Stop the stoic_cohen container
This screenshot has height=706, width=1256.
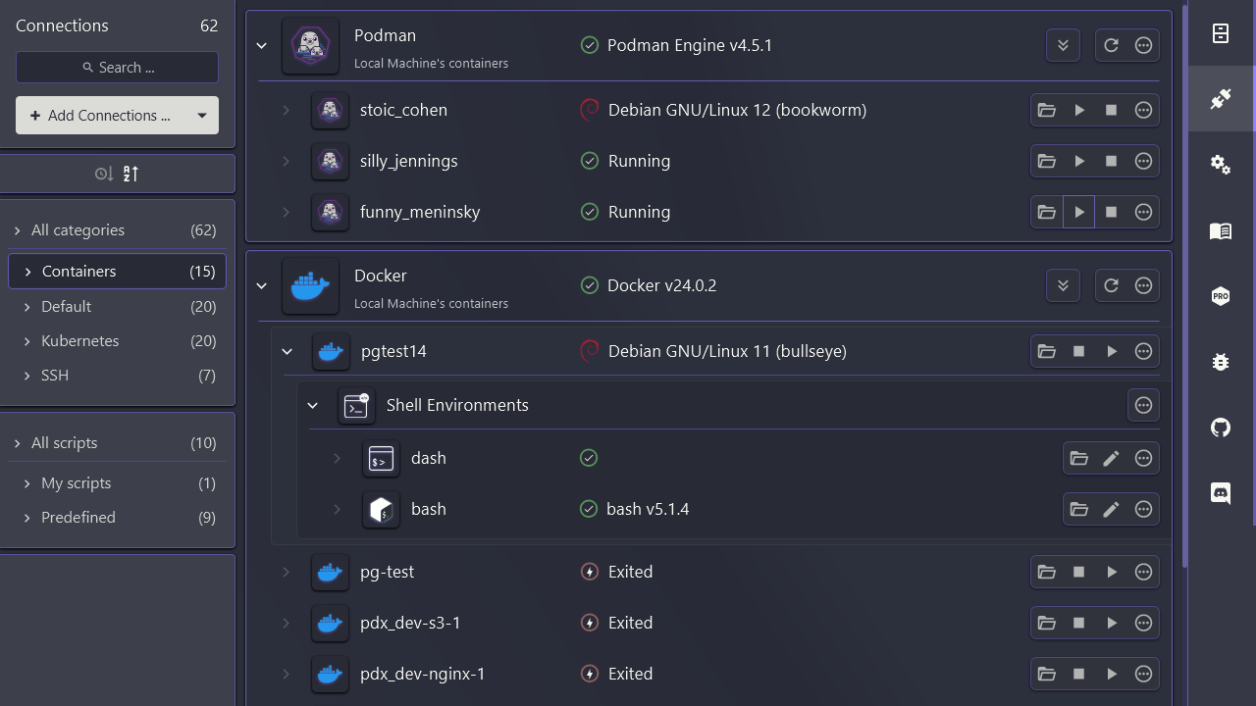[x=1112, y=110]
